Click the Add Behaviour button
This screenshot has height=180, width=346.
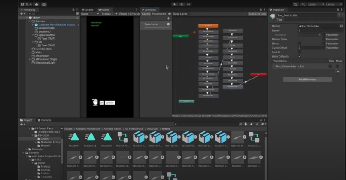(x=307, y=79)
